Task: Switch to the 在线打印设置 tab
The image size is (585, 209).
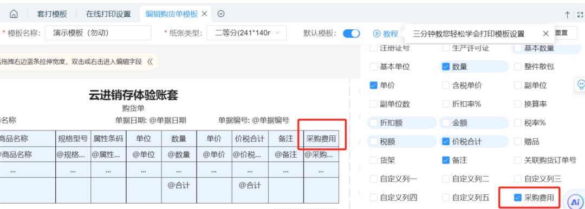Action: pos(108,14)
